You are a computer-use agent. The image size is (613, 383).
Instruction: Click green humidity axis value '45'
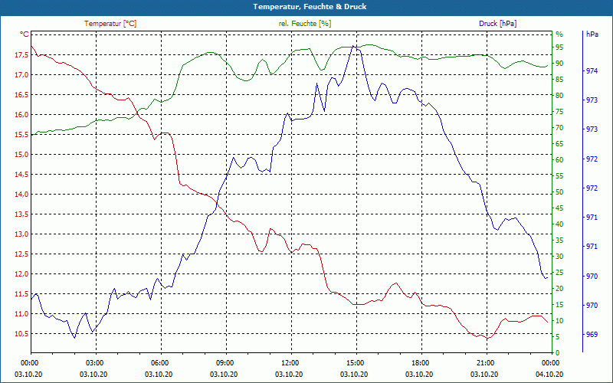[x=559, y=208]
